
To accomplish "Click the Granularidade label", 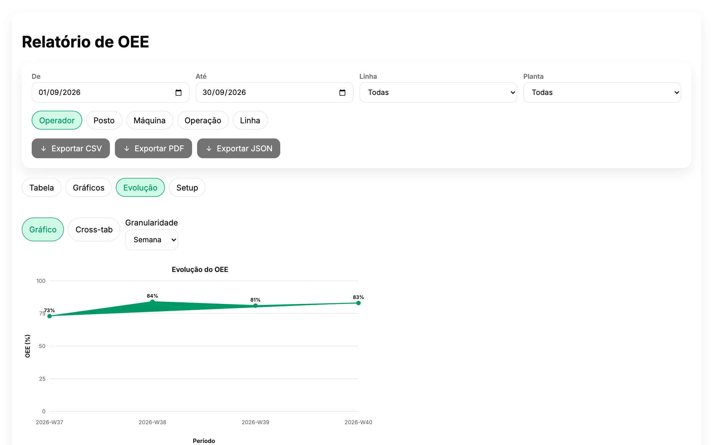I will click(152, 223).
